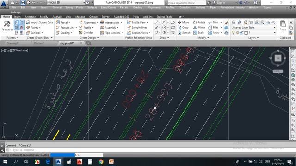Switch to the Insert ribbon tab
Screen dimensions: 296x166
point(17,17)
